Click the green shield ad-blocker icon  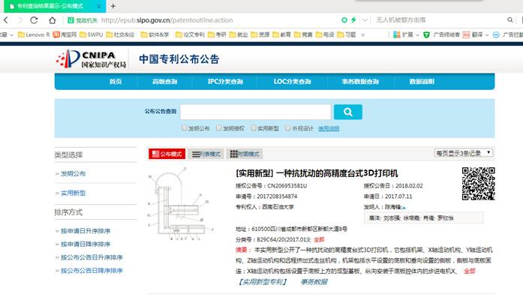(x=426, y=34)
